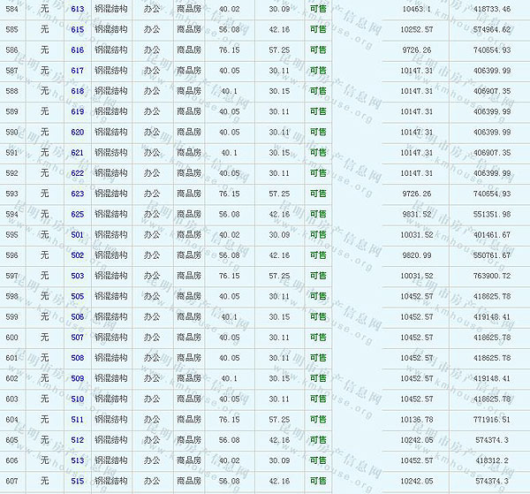This screenshot has width=530, height=494.
Task: Click room 508 hyperlink
Action: [x=77, y=358]
